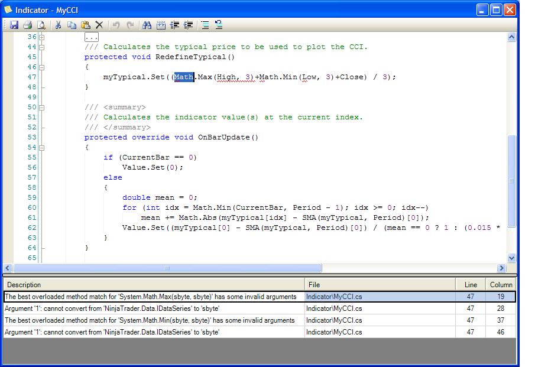548x367 pixels.
Task: Click the vertical scrollbar down arrow
Action: (x=512, y=258)
